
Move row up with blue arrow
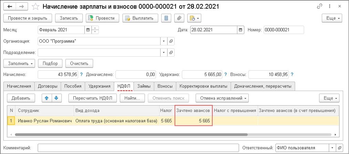[x=47, y=98]
